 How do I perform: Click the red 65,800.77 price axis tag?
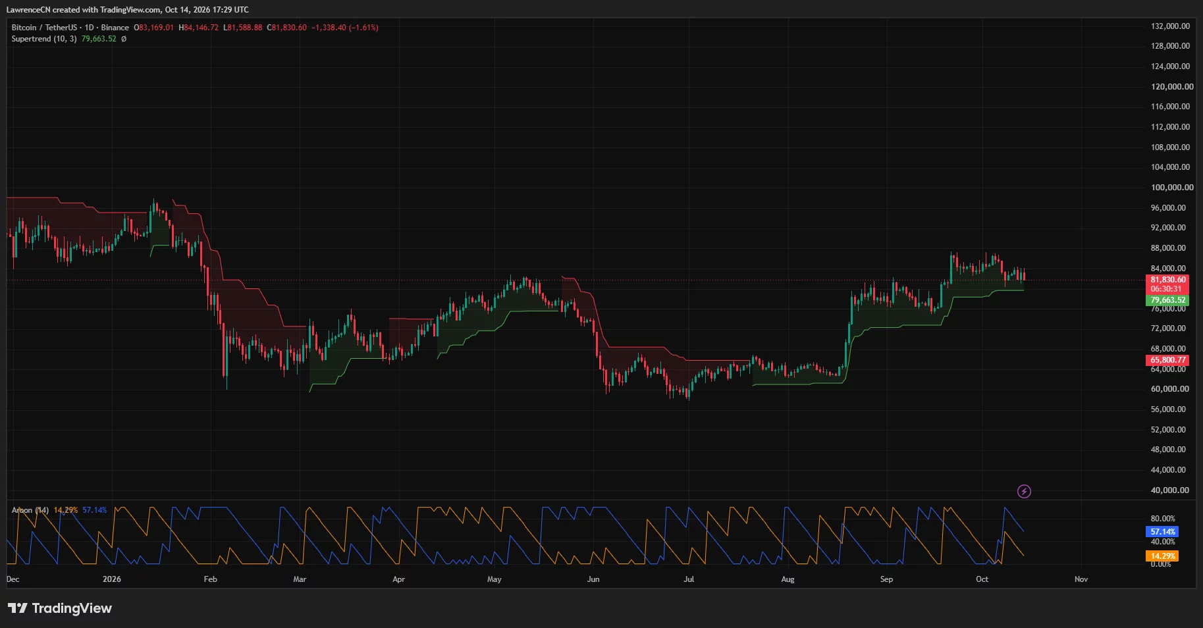1167,360
